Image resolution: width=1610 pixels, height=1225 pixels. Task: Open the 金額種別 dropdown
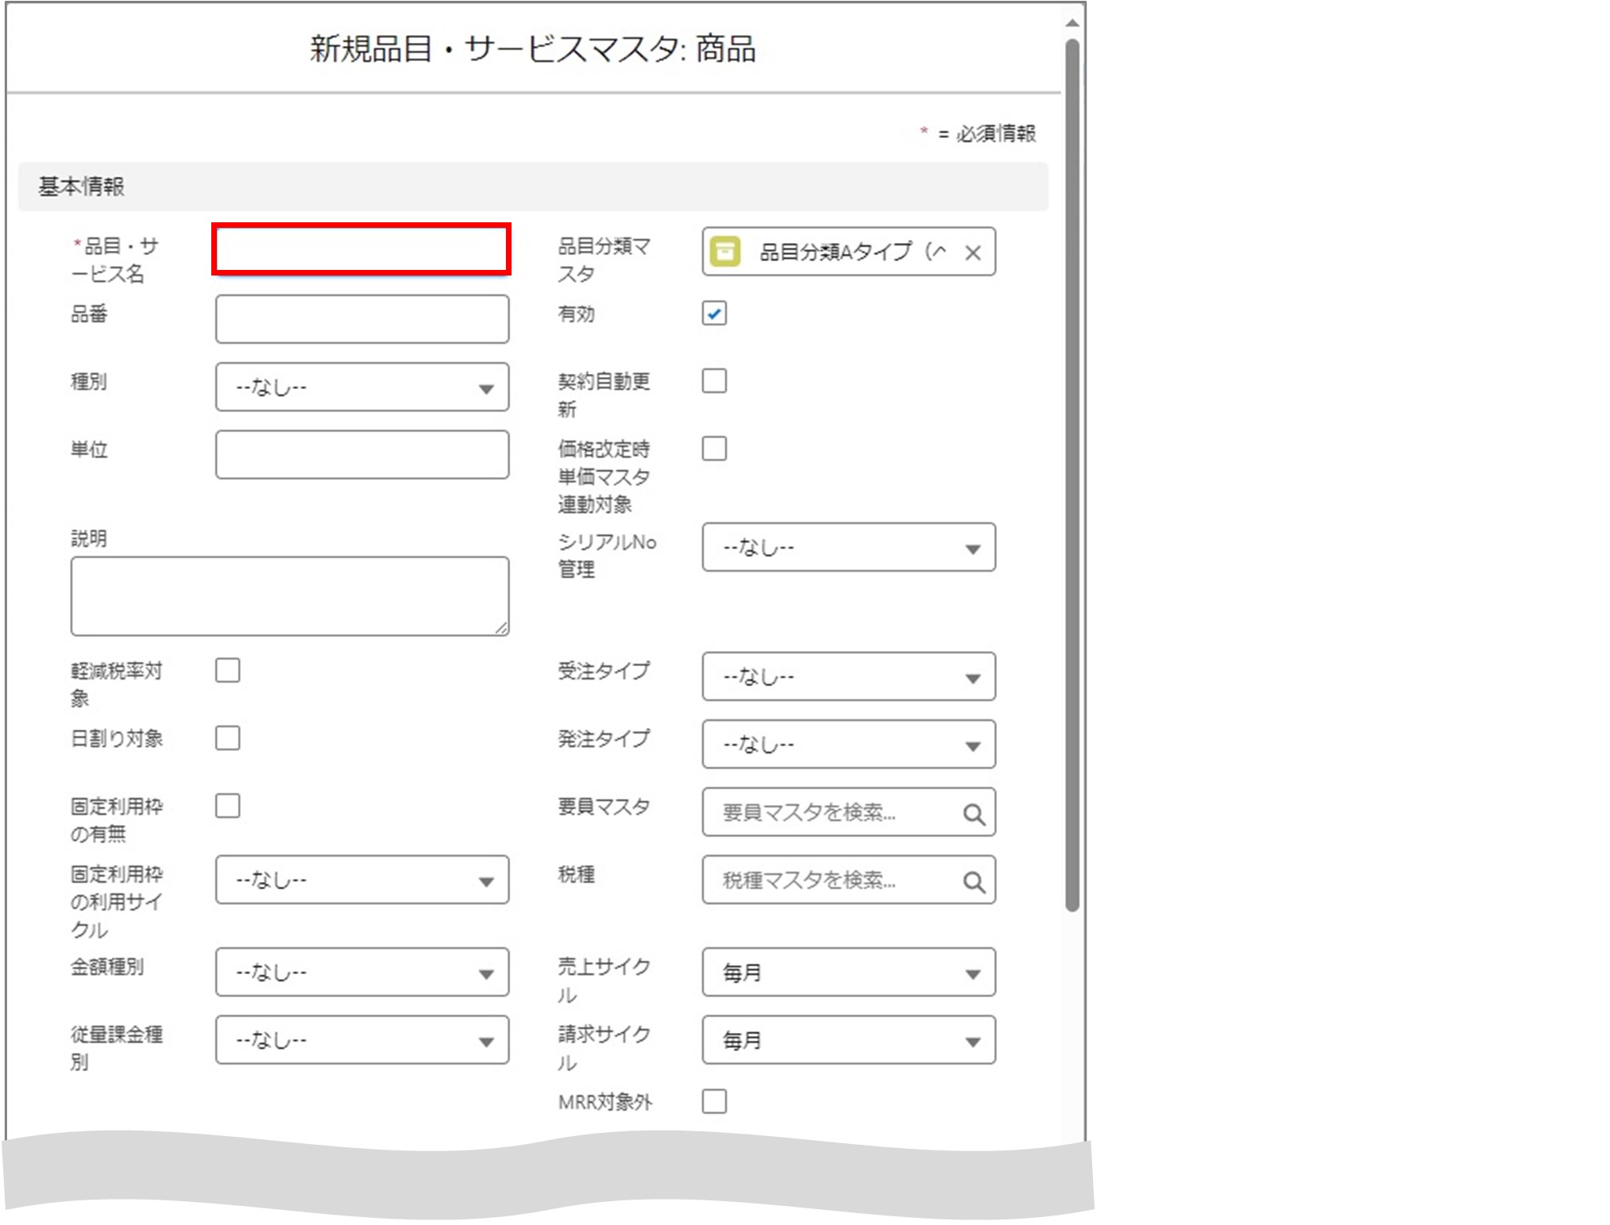click(x=361, y=972)
